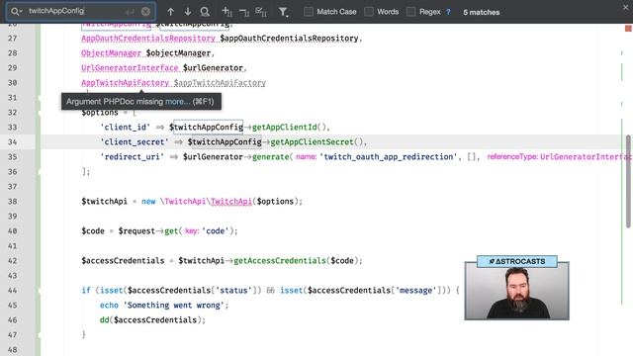Click line number 34 in gutter
The width and height of the screenshot is (633, 356).
[x=13, y=142]
